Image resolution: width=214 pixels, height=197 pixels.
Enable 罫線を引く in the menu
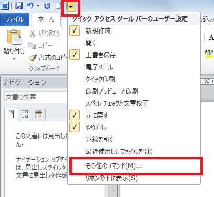coord(134,139)
